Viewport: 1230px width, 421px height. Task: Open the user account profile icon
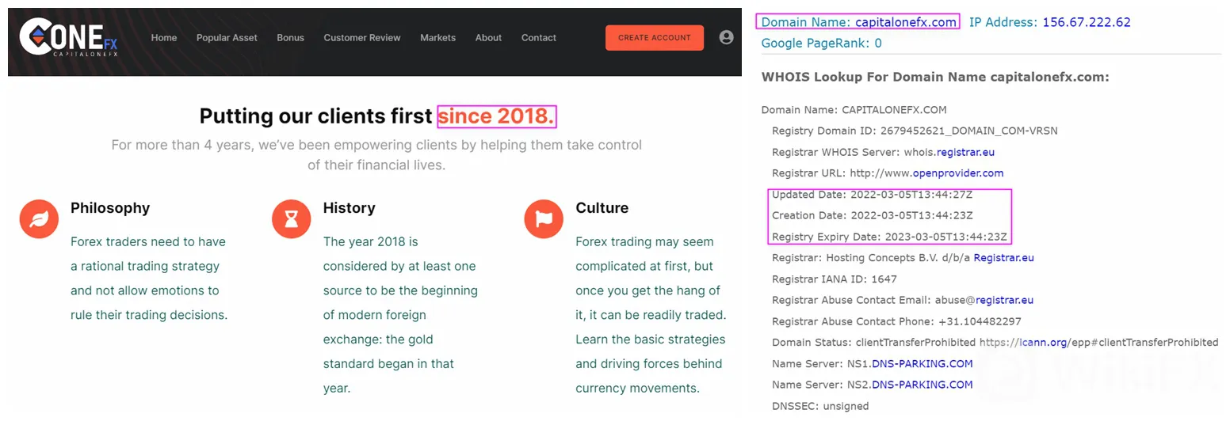[726, 37]
